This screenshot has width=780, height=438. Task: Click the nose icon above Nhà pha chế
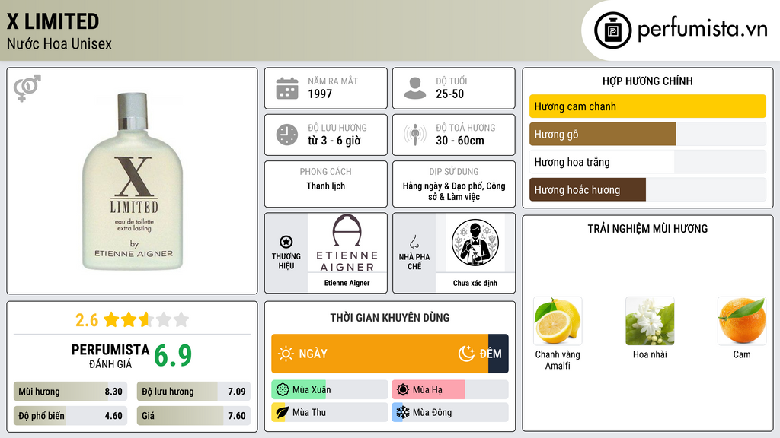click(x=414, y=242)
